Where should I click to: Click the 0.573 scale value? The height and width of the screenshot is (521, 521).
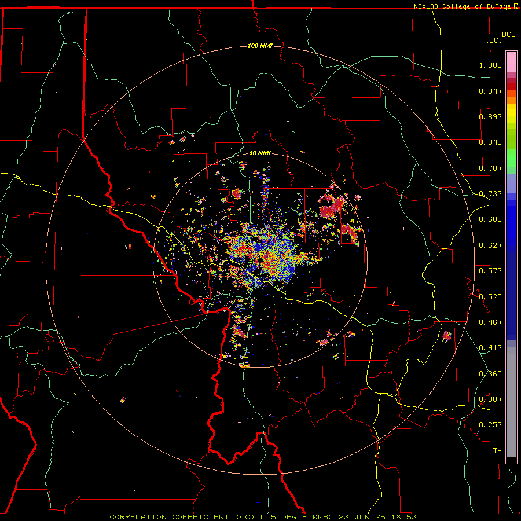click(490, 271)
